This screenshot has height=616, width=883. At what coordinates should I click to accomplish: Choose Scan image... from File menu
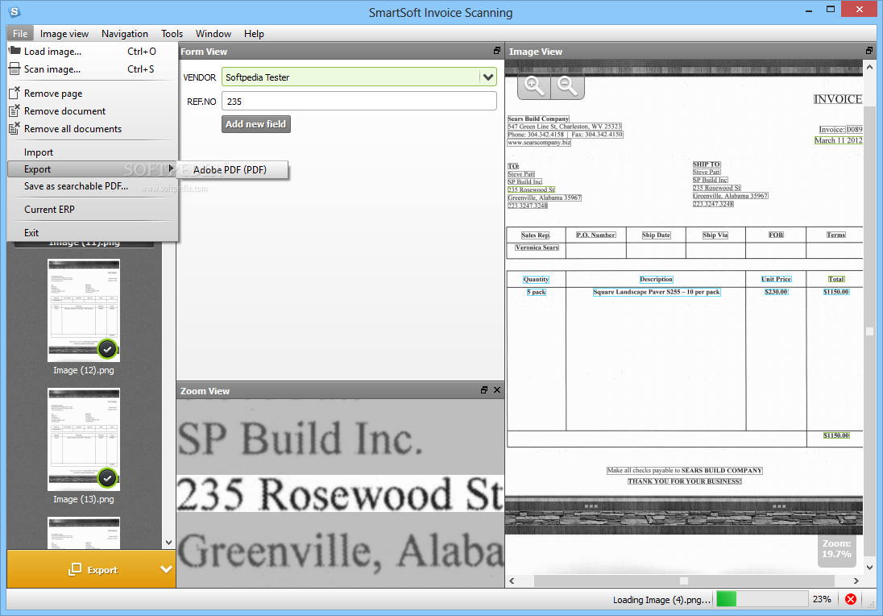(x=93, y=69)
